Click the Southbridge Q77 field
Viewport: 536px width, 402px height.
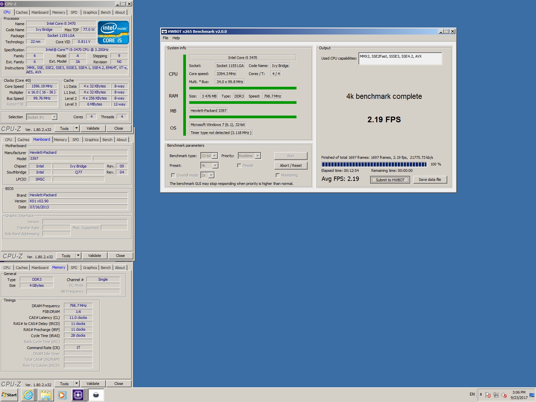click(x=78, y=172)
